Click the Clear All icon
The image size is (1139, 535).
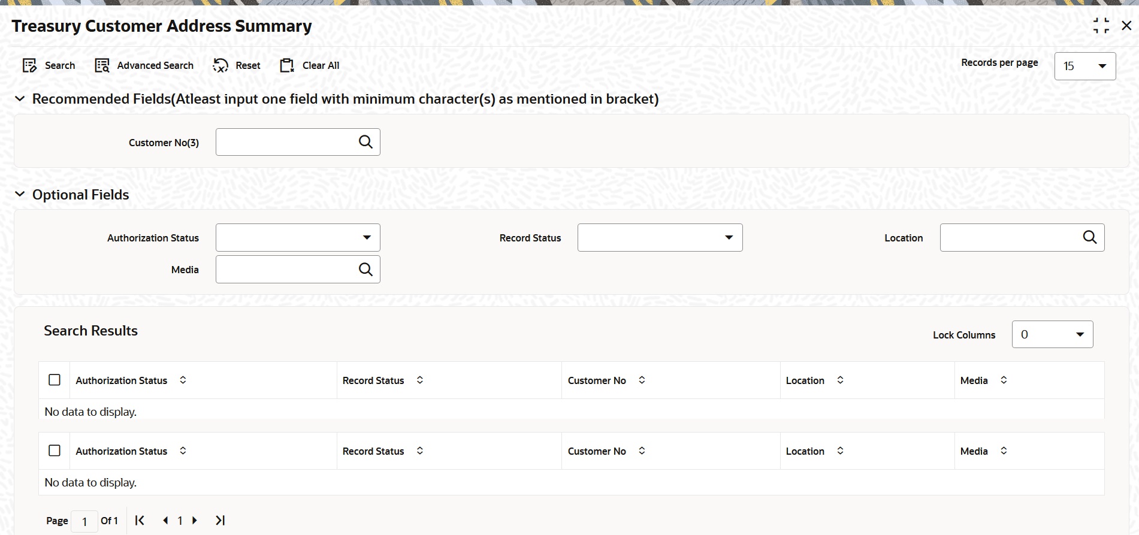tap(287, 65)
